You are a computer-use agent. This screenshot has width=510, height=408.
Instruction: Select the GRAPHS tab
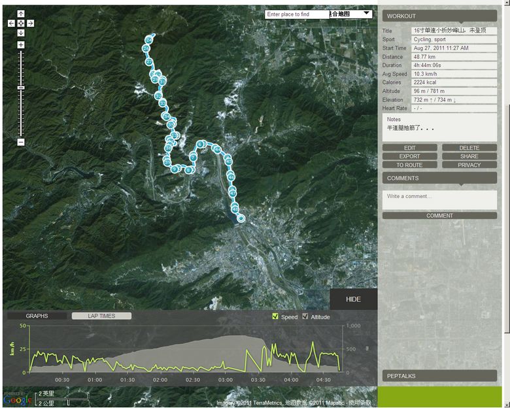(37, 316)
